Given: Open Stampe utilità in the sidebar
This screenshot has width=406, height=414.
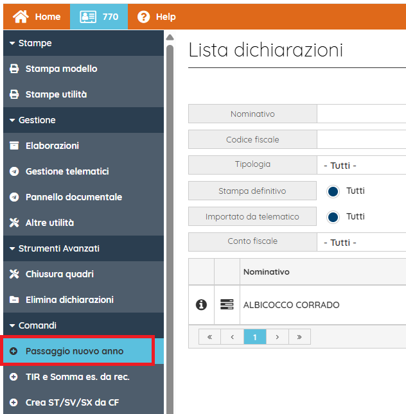Looking at the screenshot, I should (x=56, y=94).
